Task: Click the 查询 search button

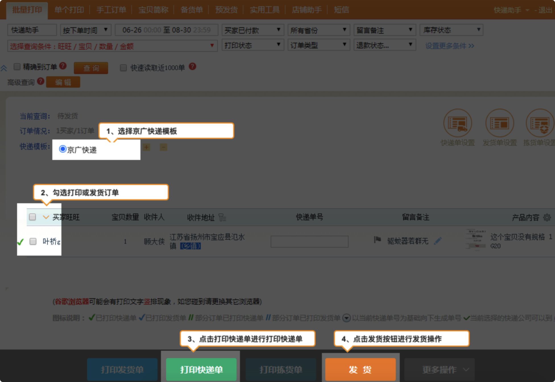Action: point(91,68)
